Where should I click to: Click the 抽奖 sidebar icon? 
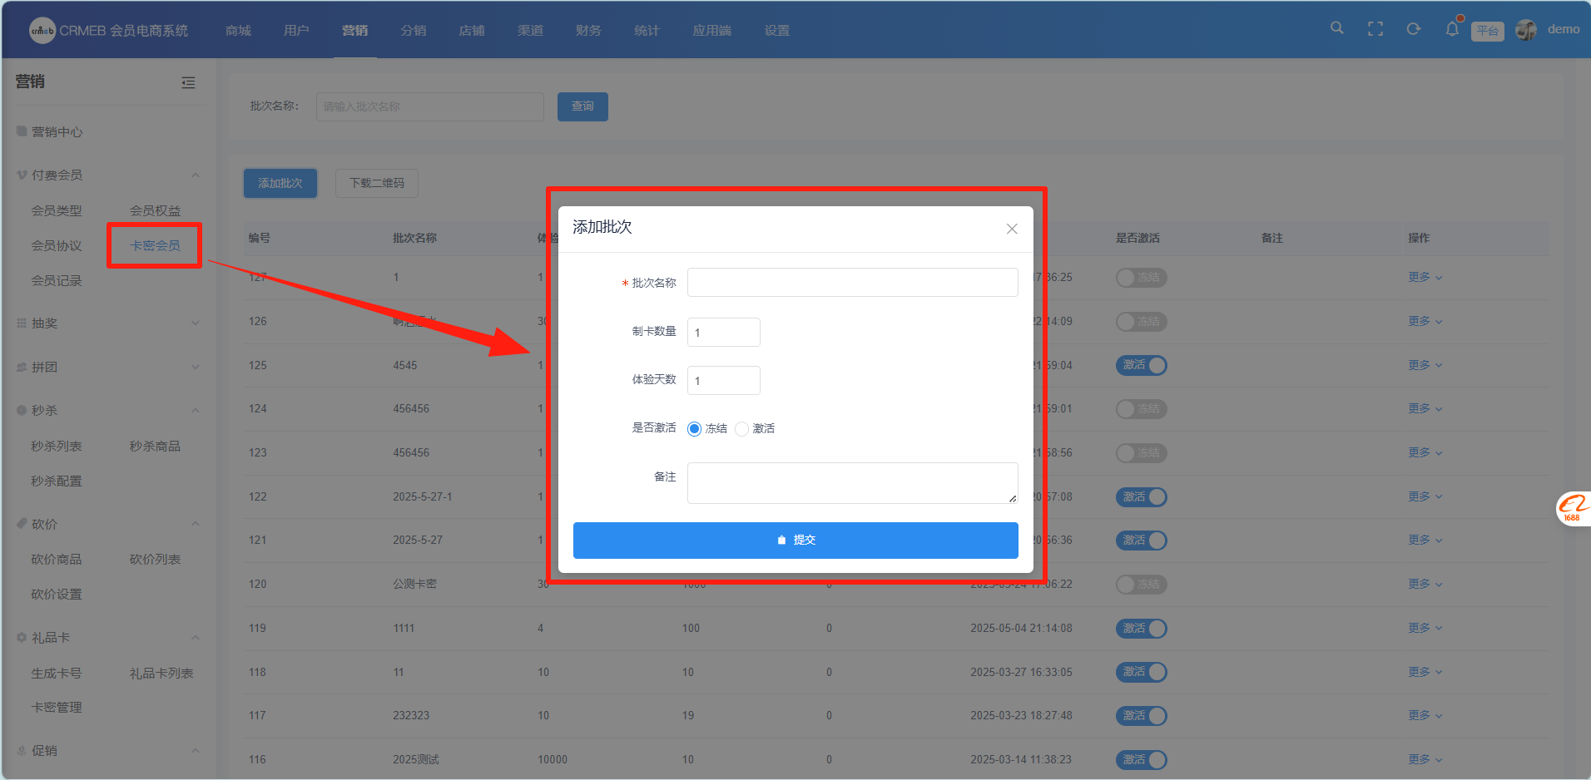pos(22,323)
